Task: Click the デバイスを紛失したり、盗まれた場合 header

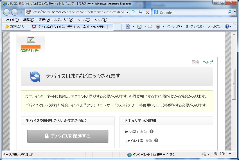Action: (56, 121)
